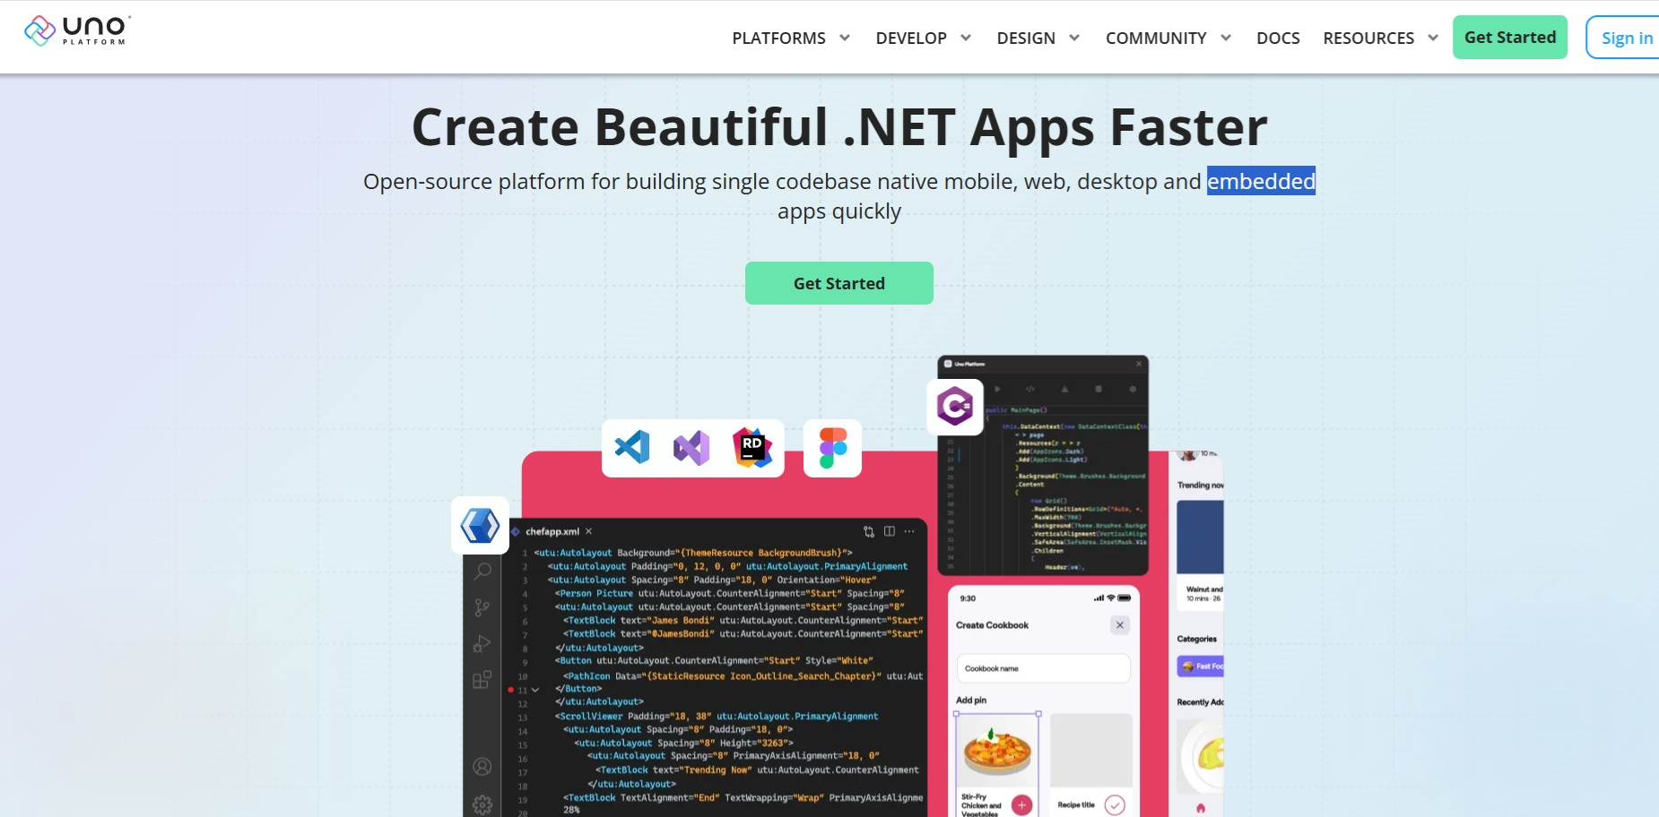Click the search icon in code editor sidebar
This screenshot has height=817, width=1659.
482,571
